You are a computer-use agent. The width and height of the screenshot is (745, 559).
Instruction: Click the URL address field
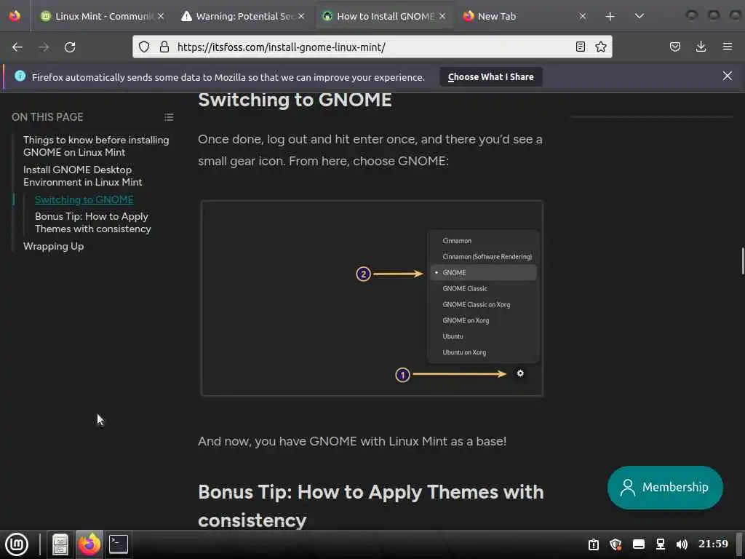[372, 47]
